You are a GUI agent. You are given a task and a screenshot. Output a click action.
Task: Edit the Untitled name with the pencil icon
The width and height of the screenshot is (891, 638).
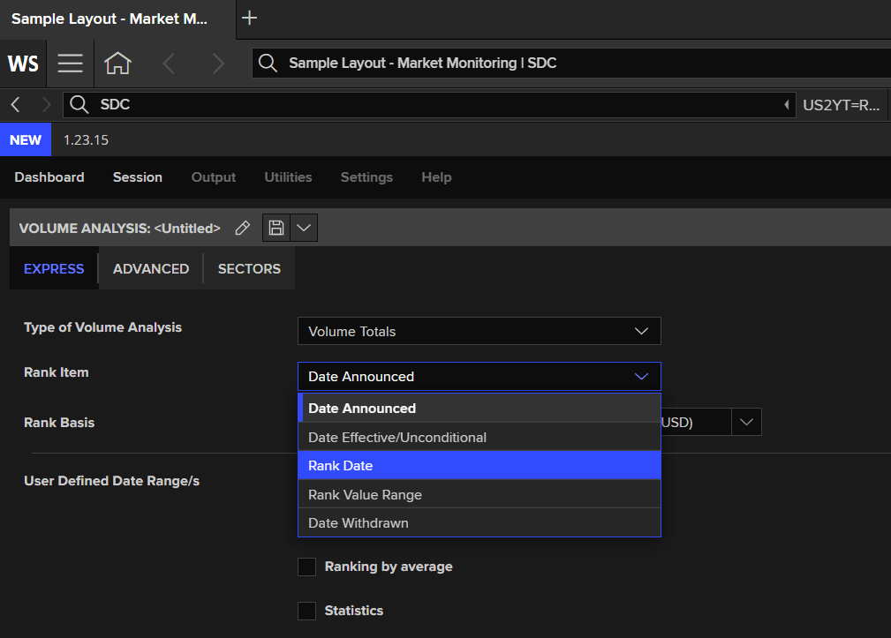pos(243,228)
